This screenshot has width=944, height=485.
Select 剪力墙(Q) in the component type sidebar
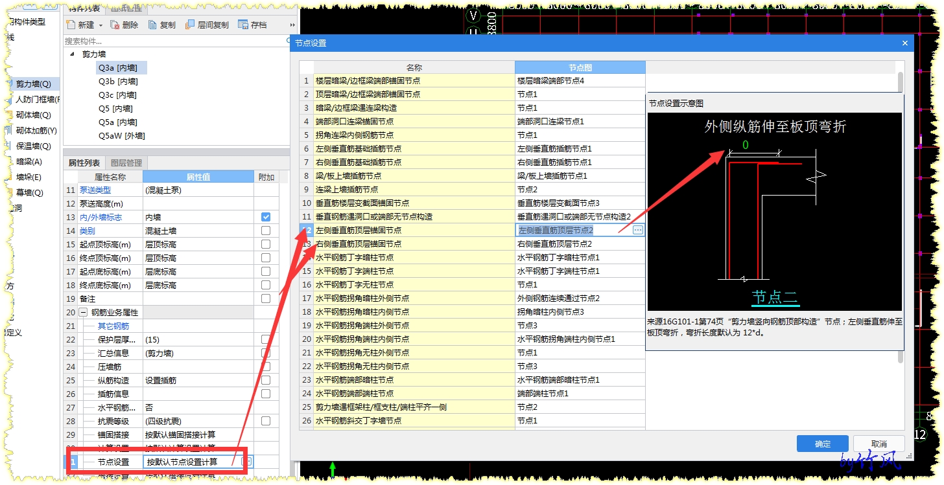[x=33, y=84]
